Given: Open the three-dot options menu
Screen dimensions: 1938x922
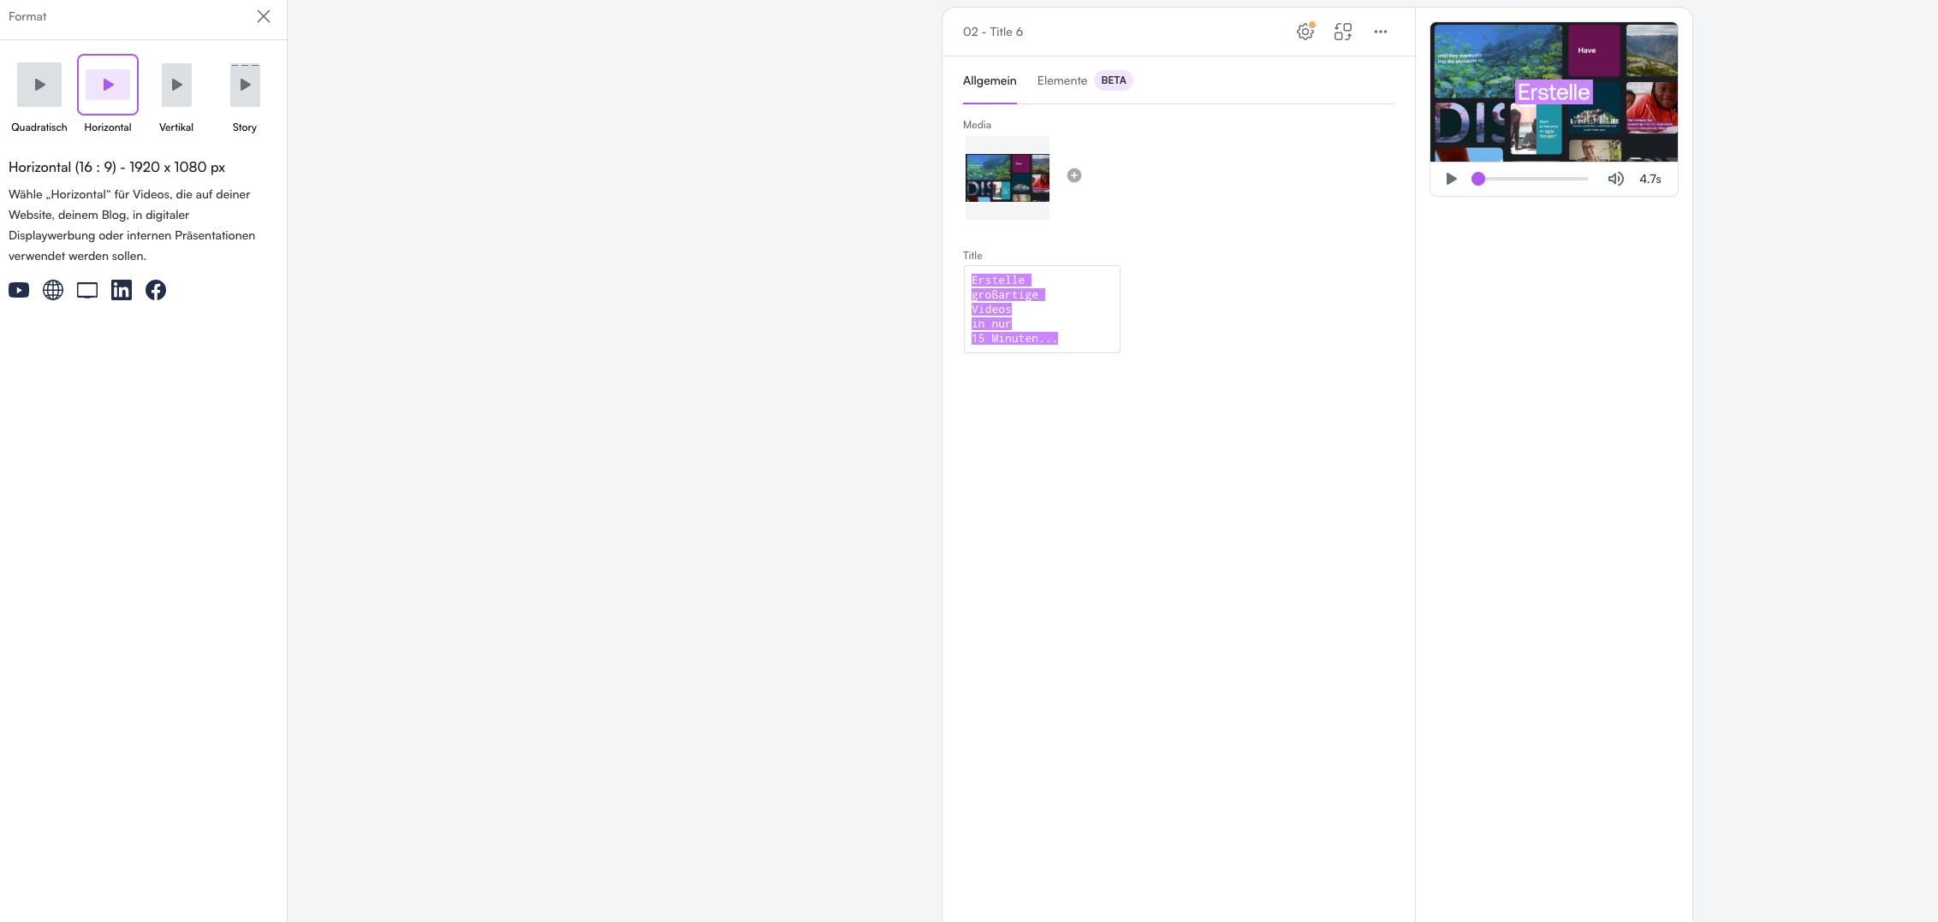Looking at the screenshot, I should pyautogui.click(x=1380, y=32).
